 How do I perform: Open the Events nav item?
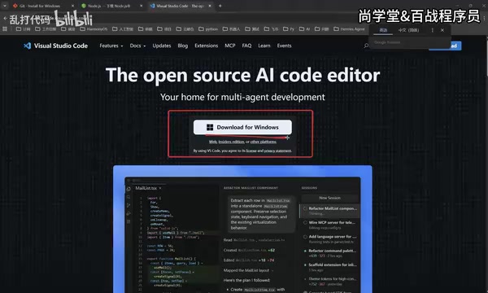click(x=284, y=46)
